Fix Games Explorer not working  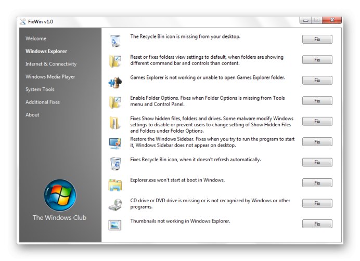(x=317, y=81)
